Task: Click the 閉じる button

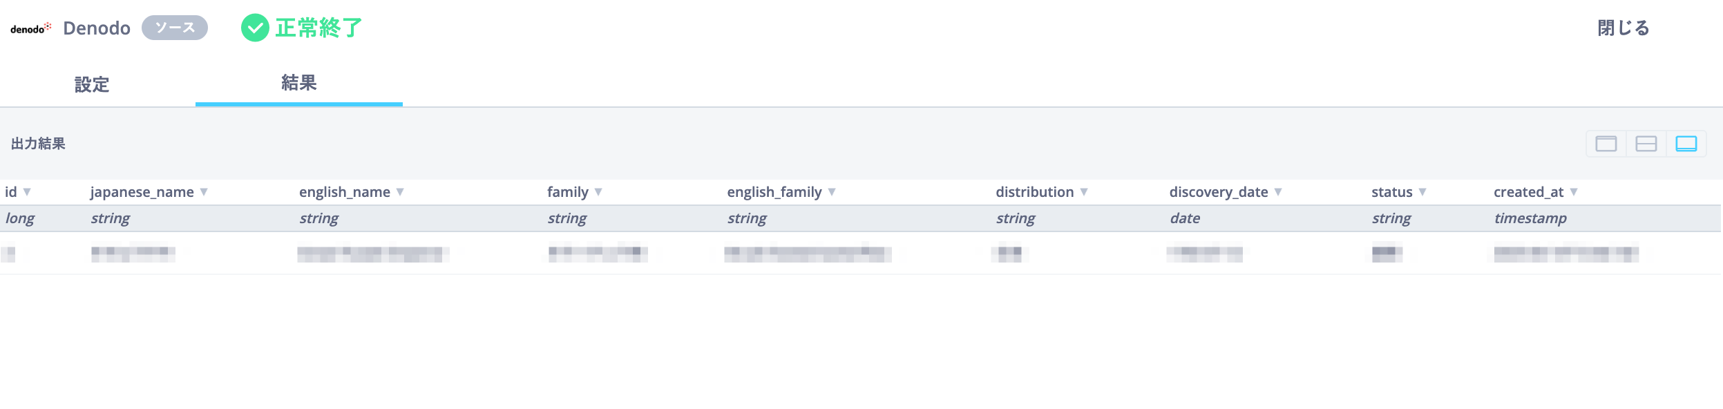Action: [x=1624, y=28]
